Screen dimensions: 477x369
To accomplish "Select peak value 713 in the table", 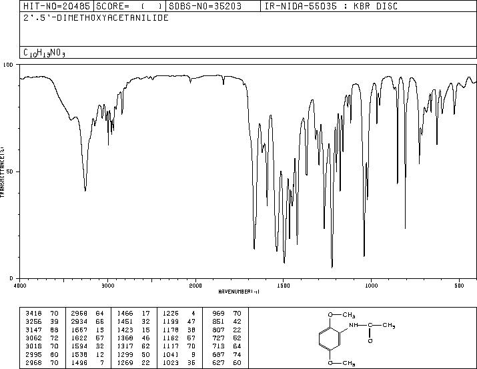I will coord(218,346).
